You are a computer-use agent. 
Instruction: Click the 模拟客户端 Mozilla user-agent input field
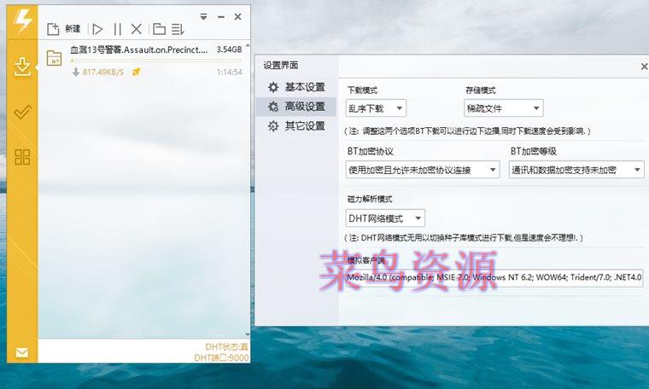(x=494, y=277)
